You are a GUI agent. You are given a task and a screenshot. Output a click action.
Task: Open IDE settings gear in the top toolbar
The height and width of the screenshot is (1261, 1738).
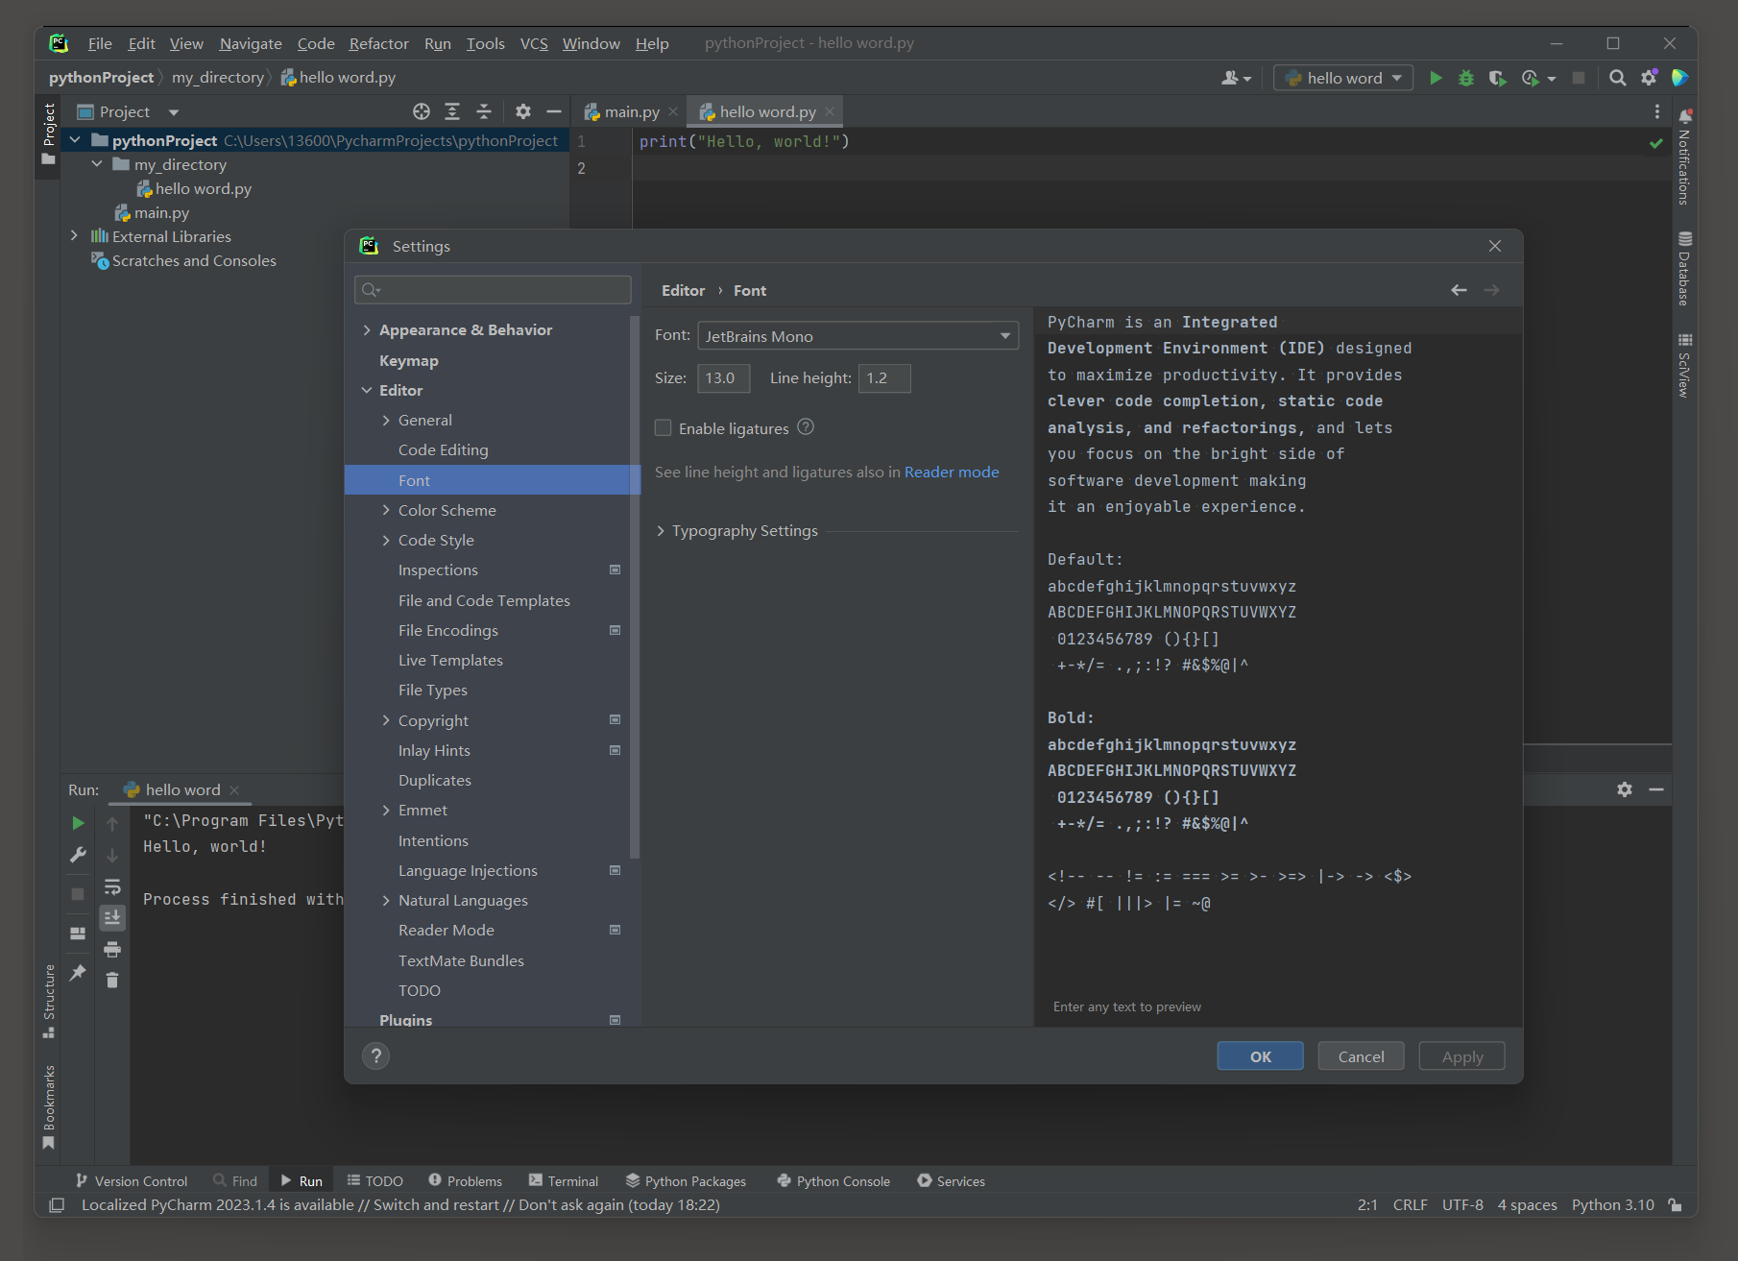coord(1649,78)
